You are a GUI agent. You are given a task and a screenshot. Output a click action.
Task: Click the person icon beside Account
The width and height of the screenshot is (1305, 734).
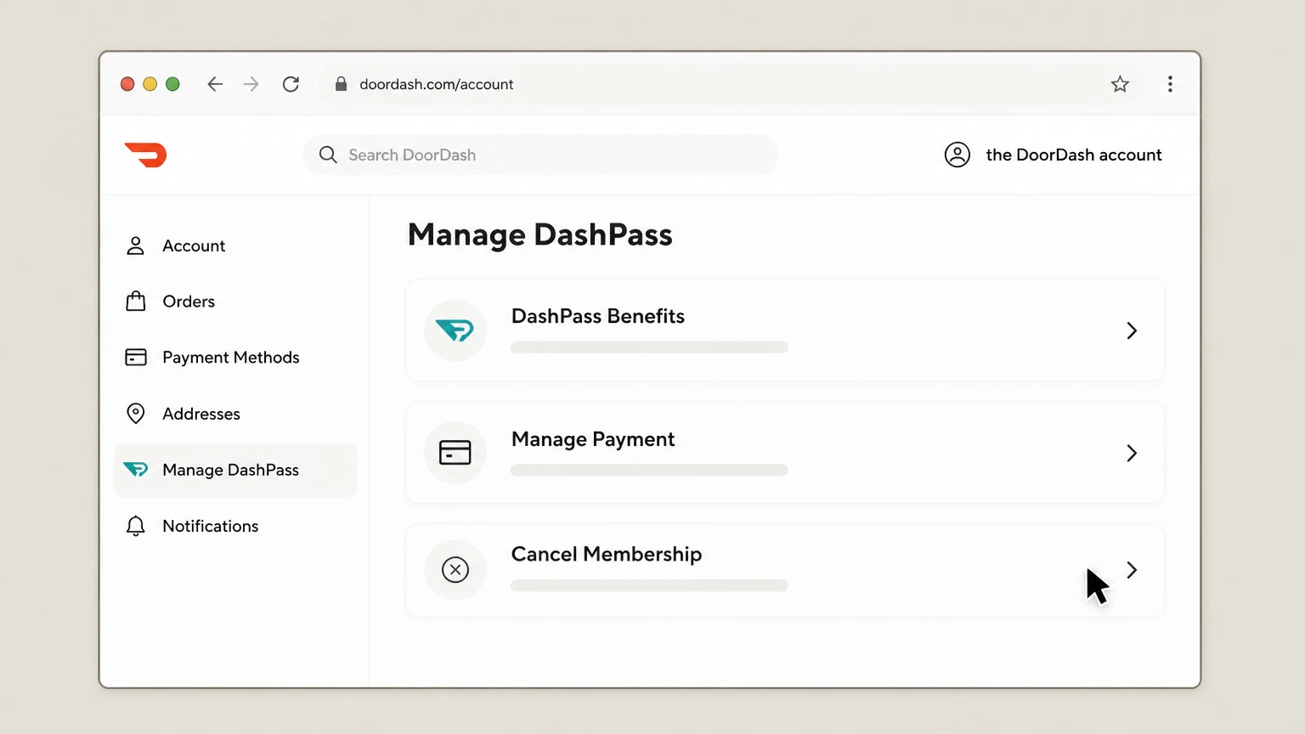coord(135,246)
